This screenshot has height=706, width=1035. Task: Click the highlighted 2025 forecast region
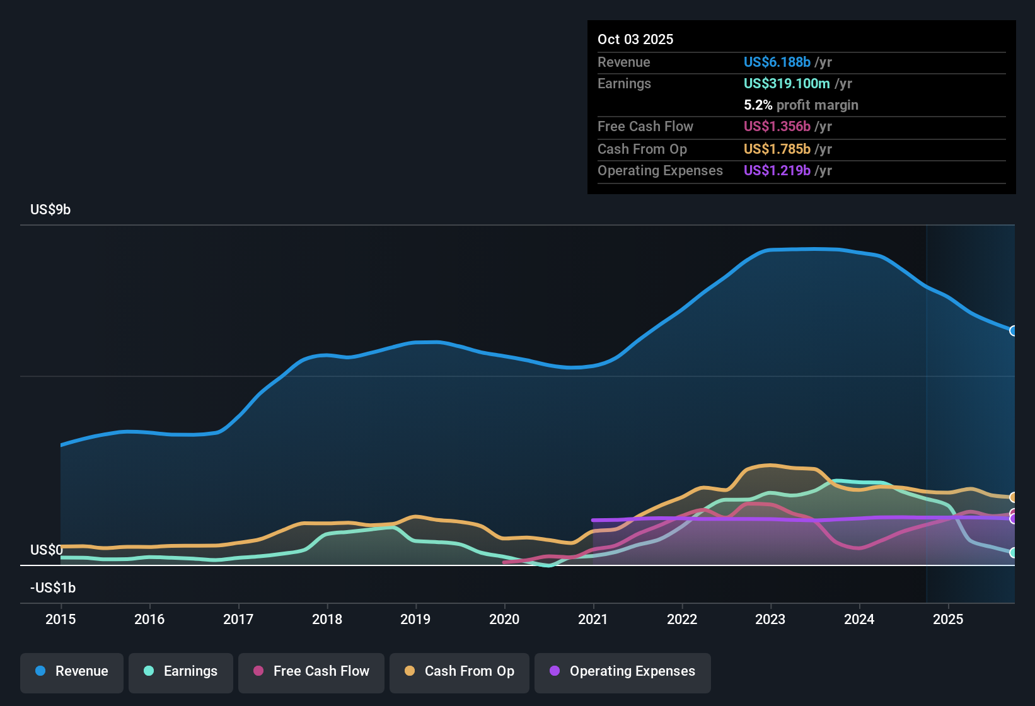[971, 410]
